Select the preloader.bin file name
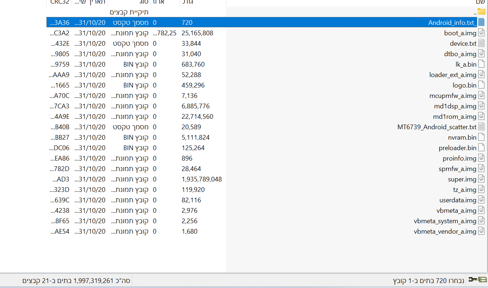This screenshot has width=488, height=288. [457, 148]
